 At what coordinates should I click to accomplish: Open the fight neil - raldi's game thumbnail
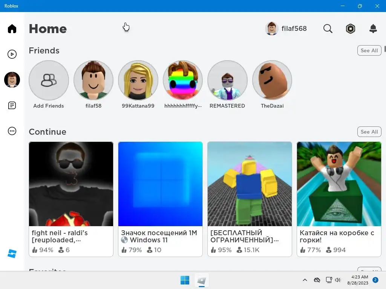71,184
